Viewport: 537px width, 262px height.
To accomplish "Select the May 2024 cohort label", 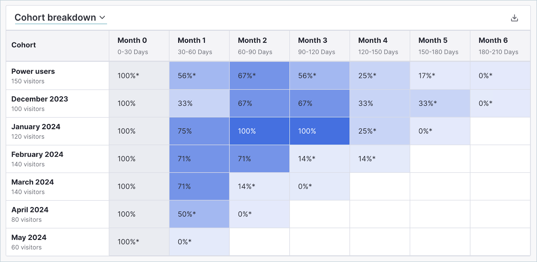I will click(x=29, y=238).
